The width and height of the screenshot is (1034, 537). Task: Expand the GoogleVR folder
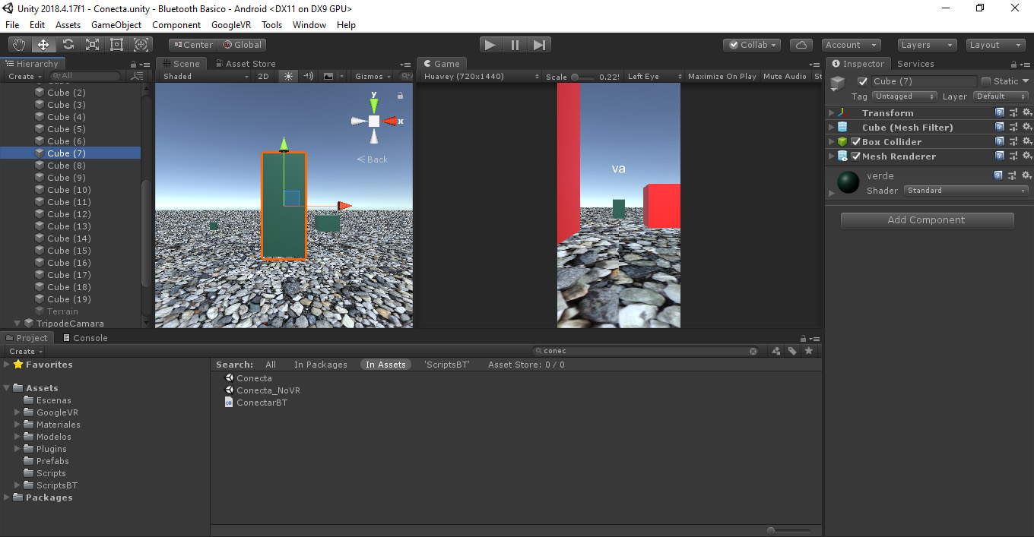18,412
